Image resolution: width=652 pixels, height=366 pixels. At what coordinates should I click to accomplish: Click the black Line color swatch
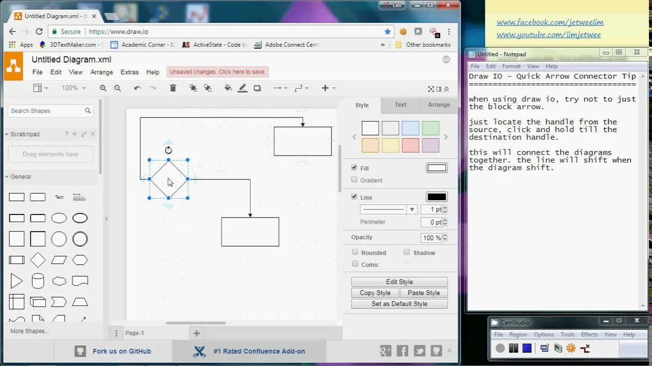436,197
